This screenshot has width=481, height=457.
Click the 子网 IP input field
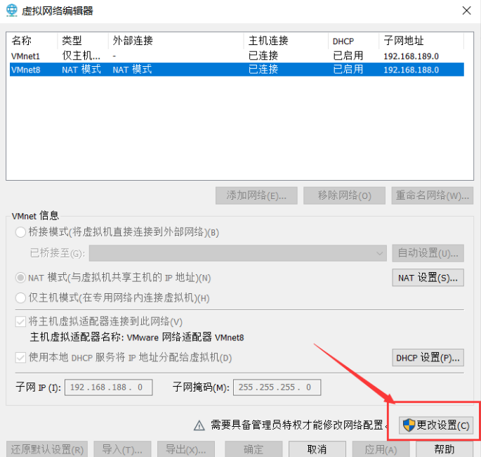(109, 387)
